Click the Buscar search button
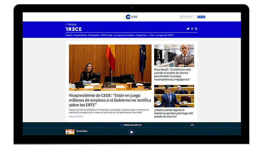The height and width of the screenshot is (145, 263). [201, 17]
